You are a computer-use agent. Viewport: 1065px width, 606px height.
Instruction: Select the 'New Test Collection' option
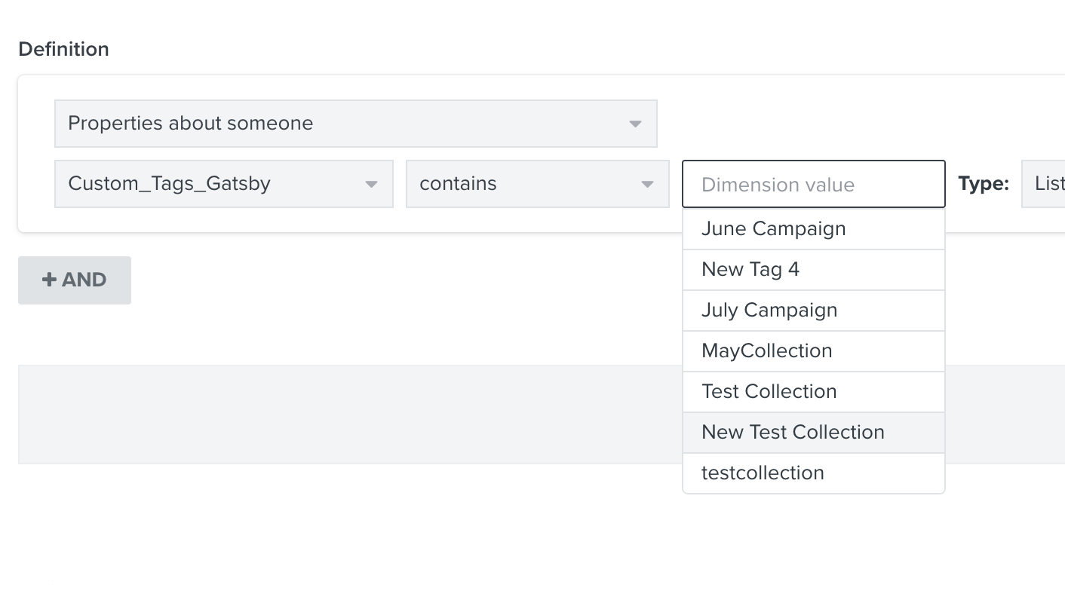click(x=814, y=433)
